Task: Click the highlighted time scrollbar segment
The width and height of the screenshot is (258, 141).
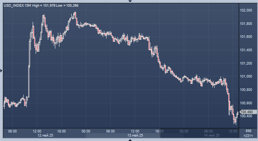Action: click(x=123, y=135)
